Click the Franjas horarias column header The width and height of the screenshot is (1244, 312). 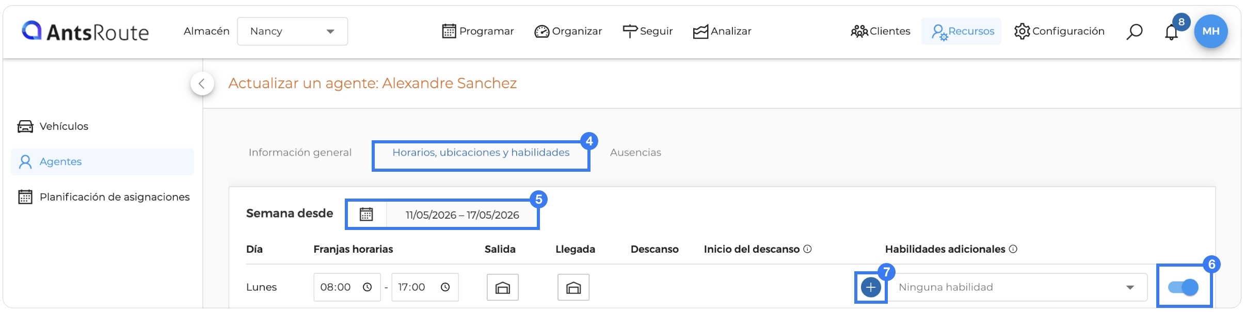(353, 249)
